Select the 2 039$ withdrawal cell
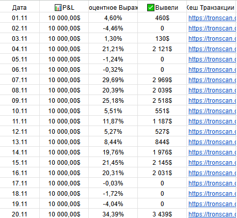The height and width of the screenshot is (218, 237). [x=162, y=90]
